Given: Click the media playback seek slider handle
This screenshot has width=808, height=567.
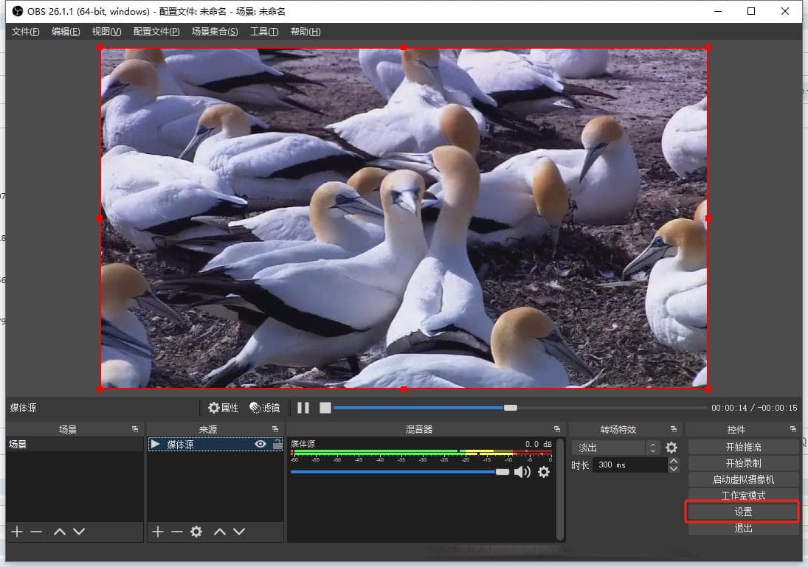Looking at the screenshot, I should point(510,408).
